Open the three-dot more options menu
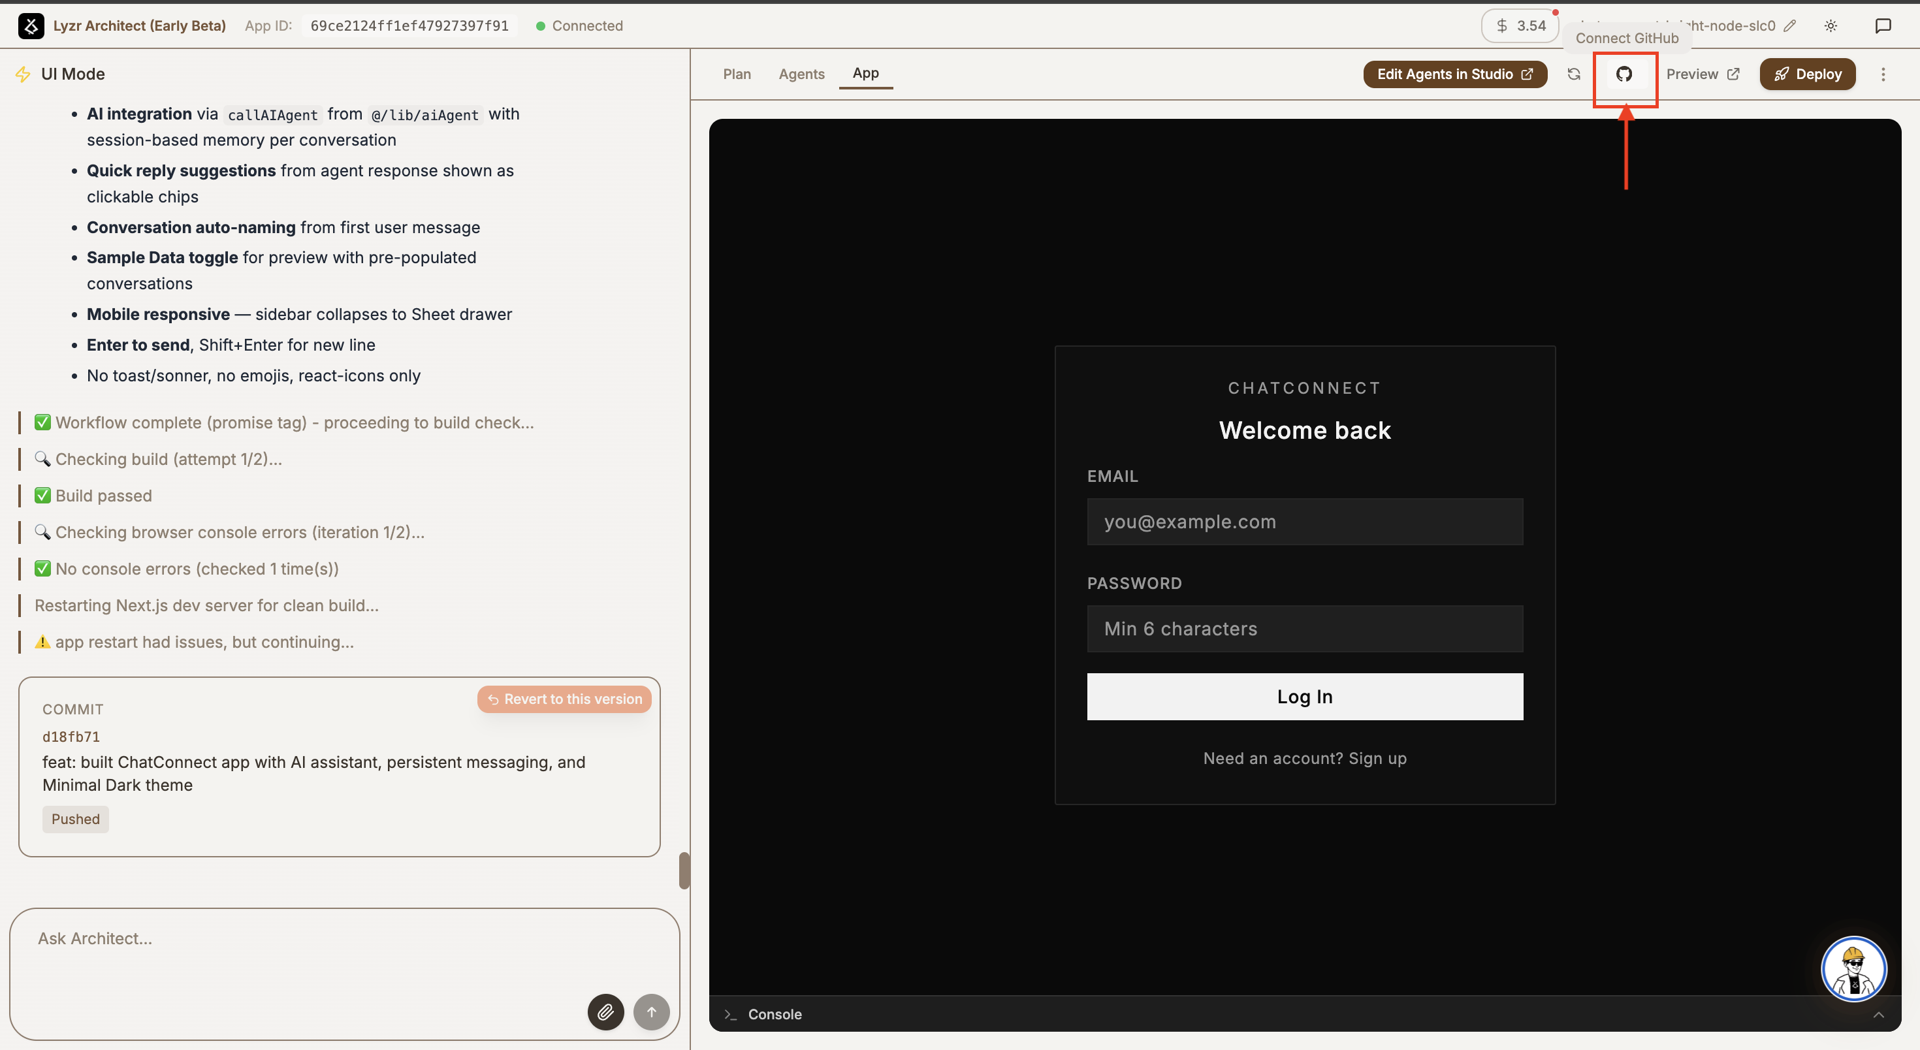 click(1883, 74)
